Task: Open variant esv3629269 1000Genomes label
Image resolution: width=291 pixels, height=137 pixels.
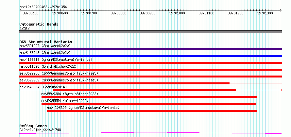Action: (x=59, y=80)
